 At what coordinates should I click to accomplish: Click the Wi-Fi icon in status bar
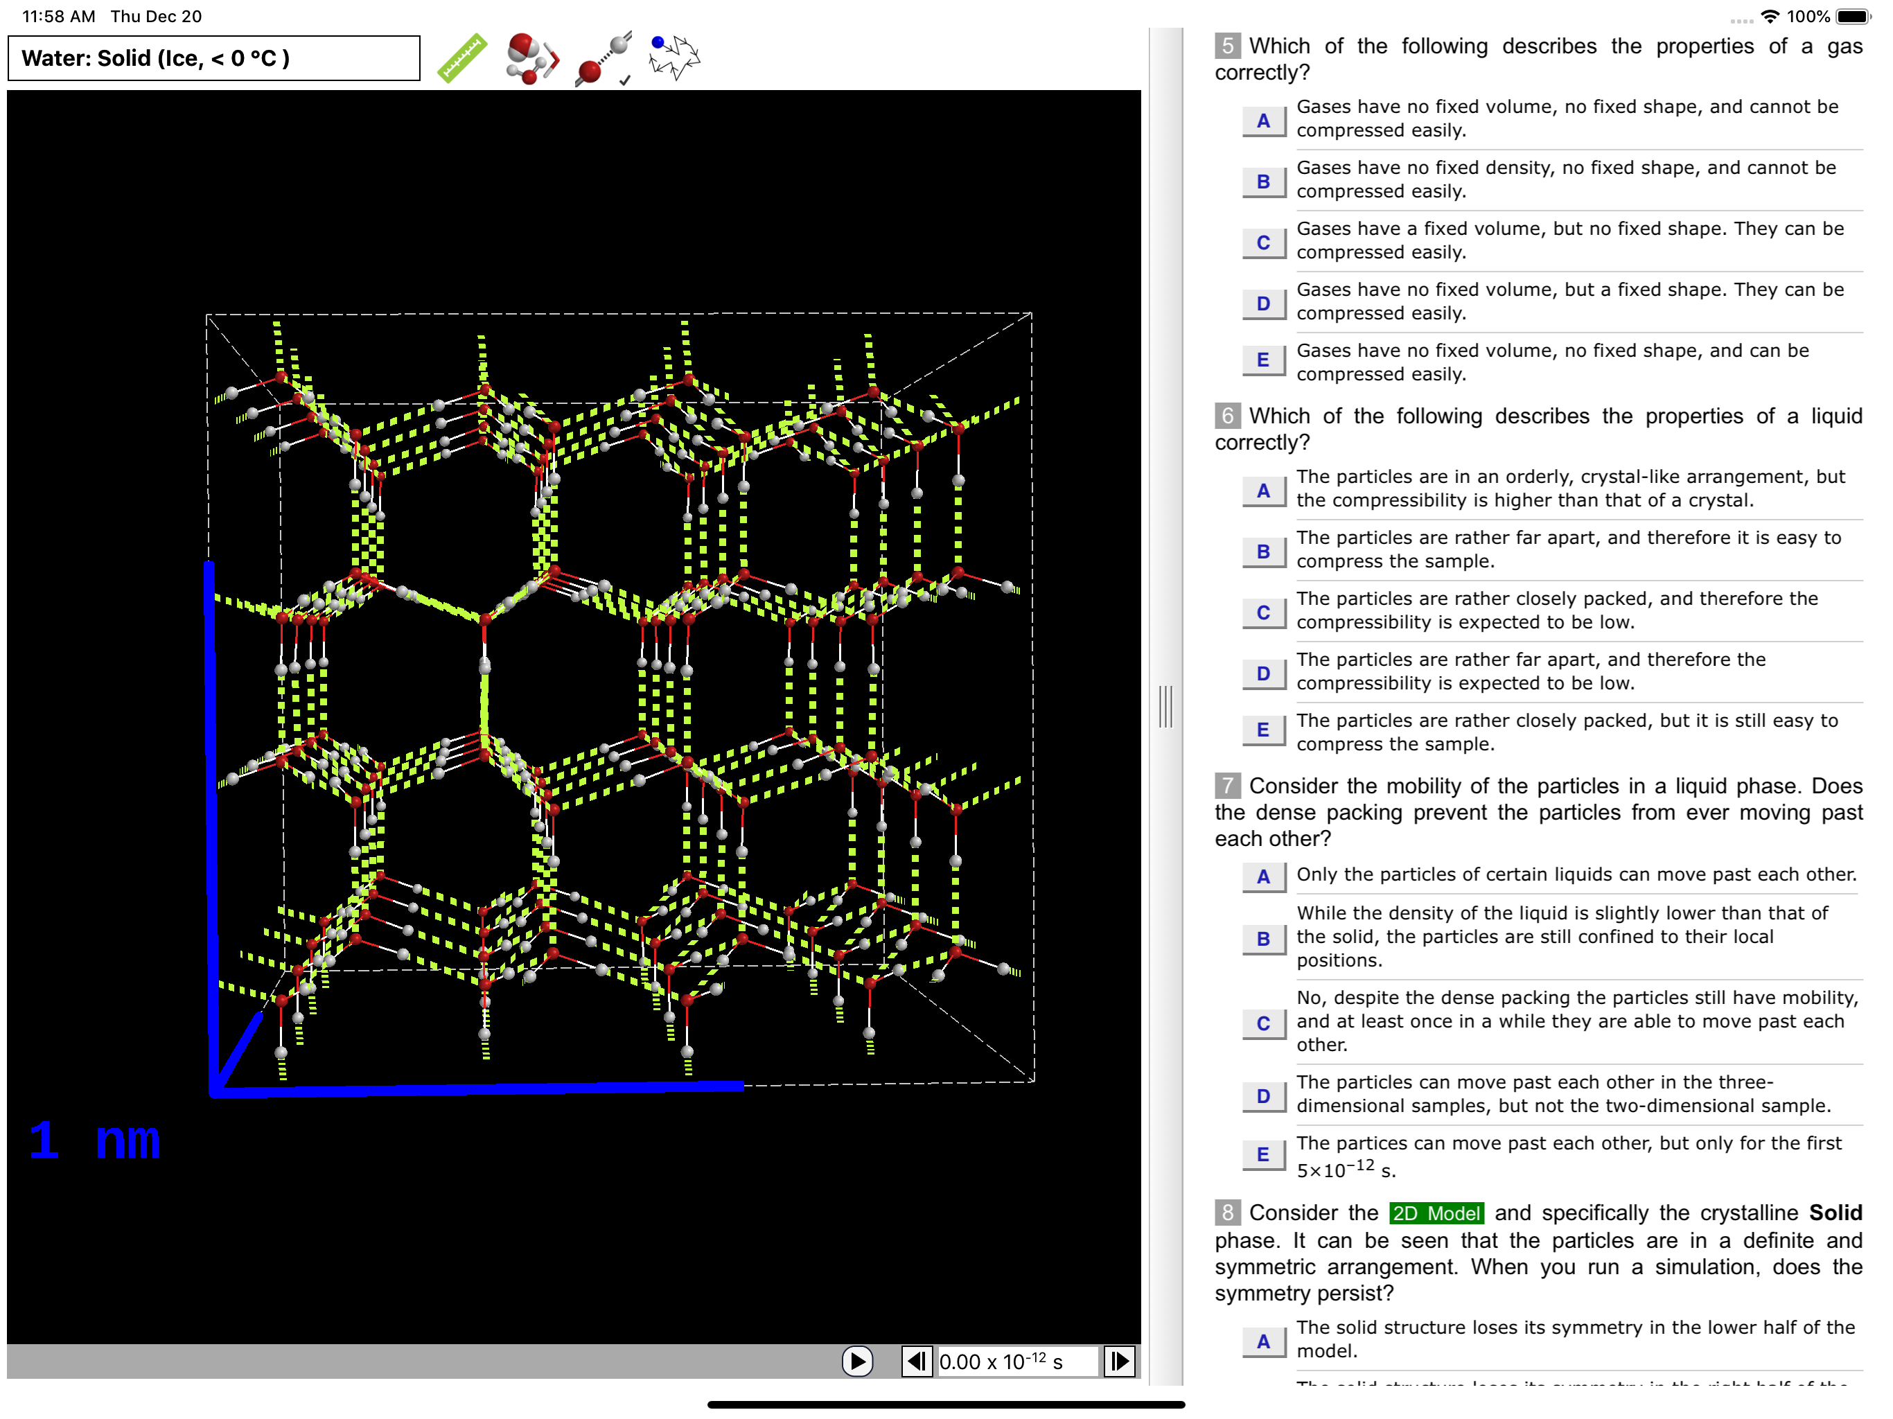pos(1770,16)
